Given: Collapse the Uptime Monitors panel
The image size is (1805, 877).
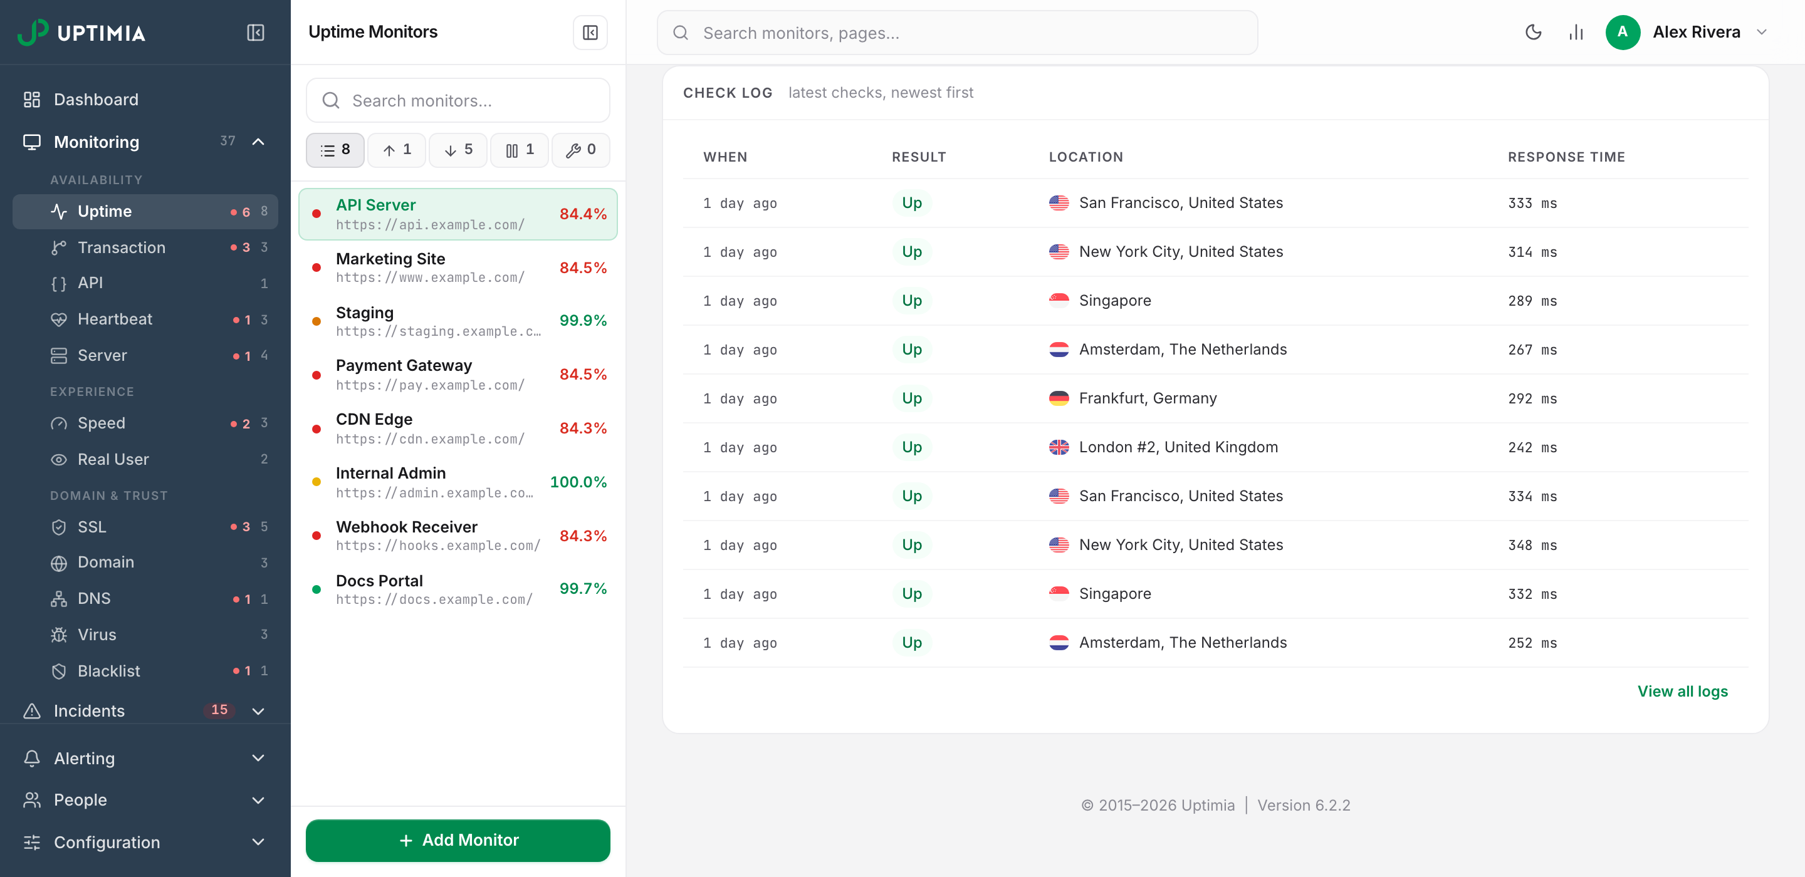Looking at the screenshot, I should (590, 33).
